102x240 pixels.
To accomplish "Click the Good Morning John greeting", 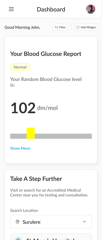I will [x=22, y=27].
